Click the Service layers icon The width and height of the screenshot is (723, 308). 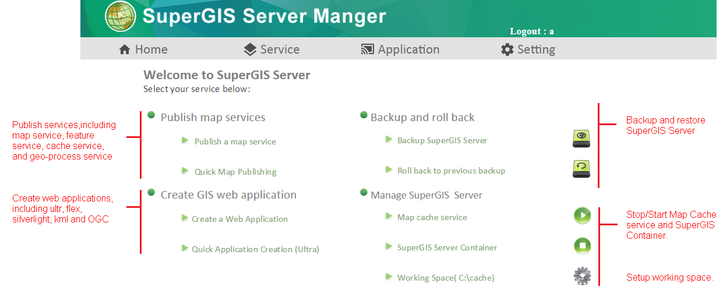coord(250,49)
